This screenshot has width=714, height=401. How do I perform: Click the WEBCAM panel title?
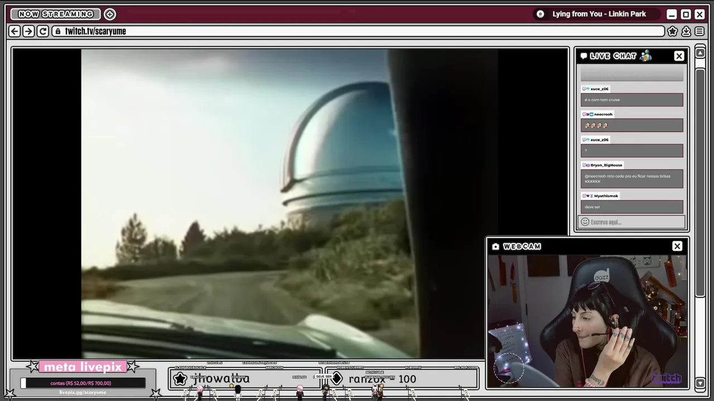(x=522, y=246)
